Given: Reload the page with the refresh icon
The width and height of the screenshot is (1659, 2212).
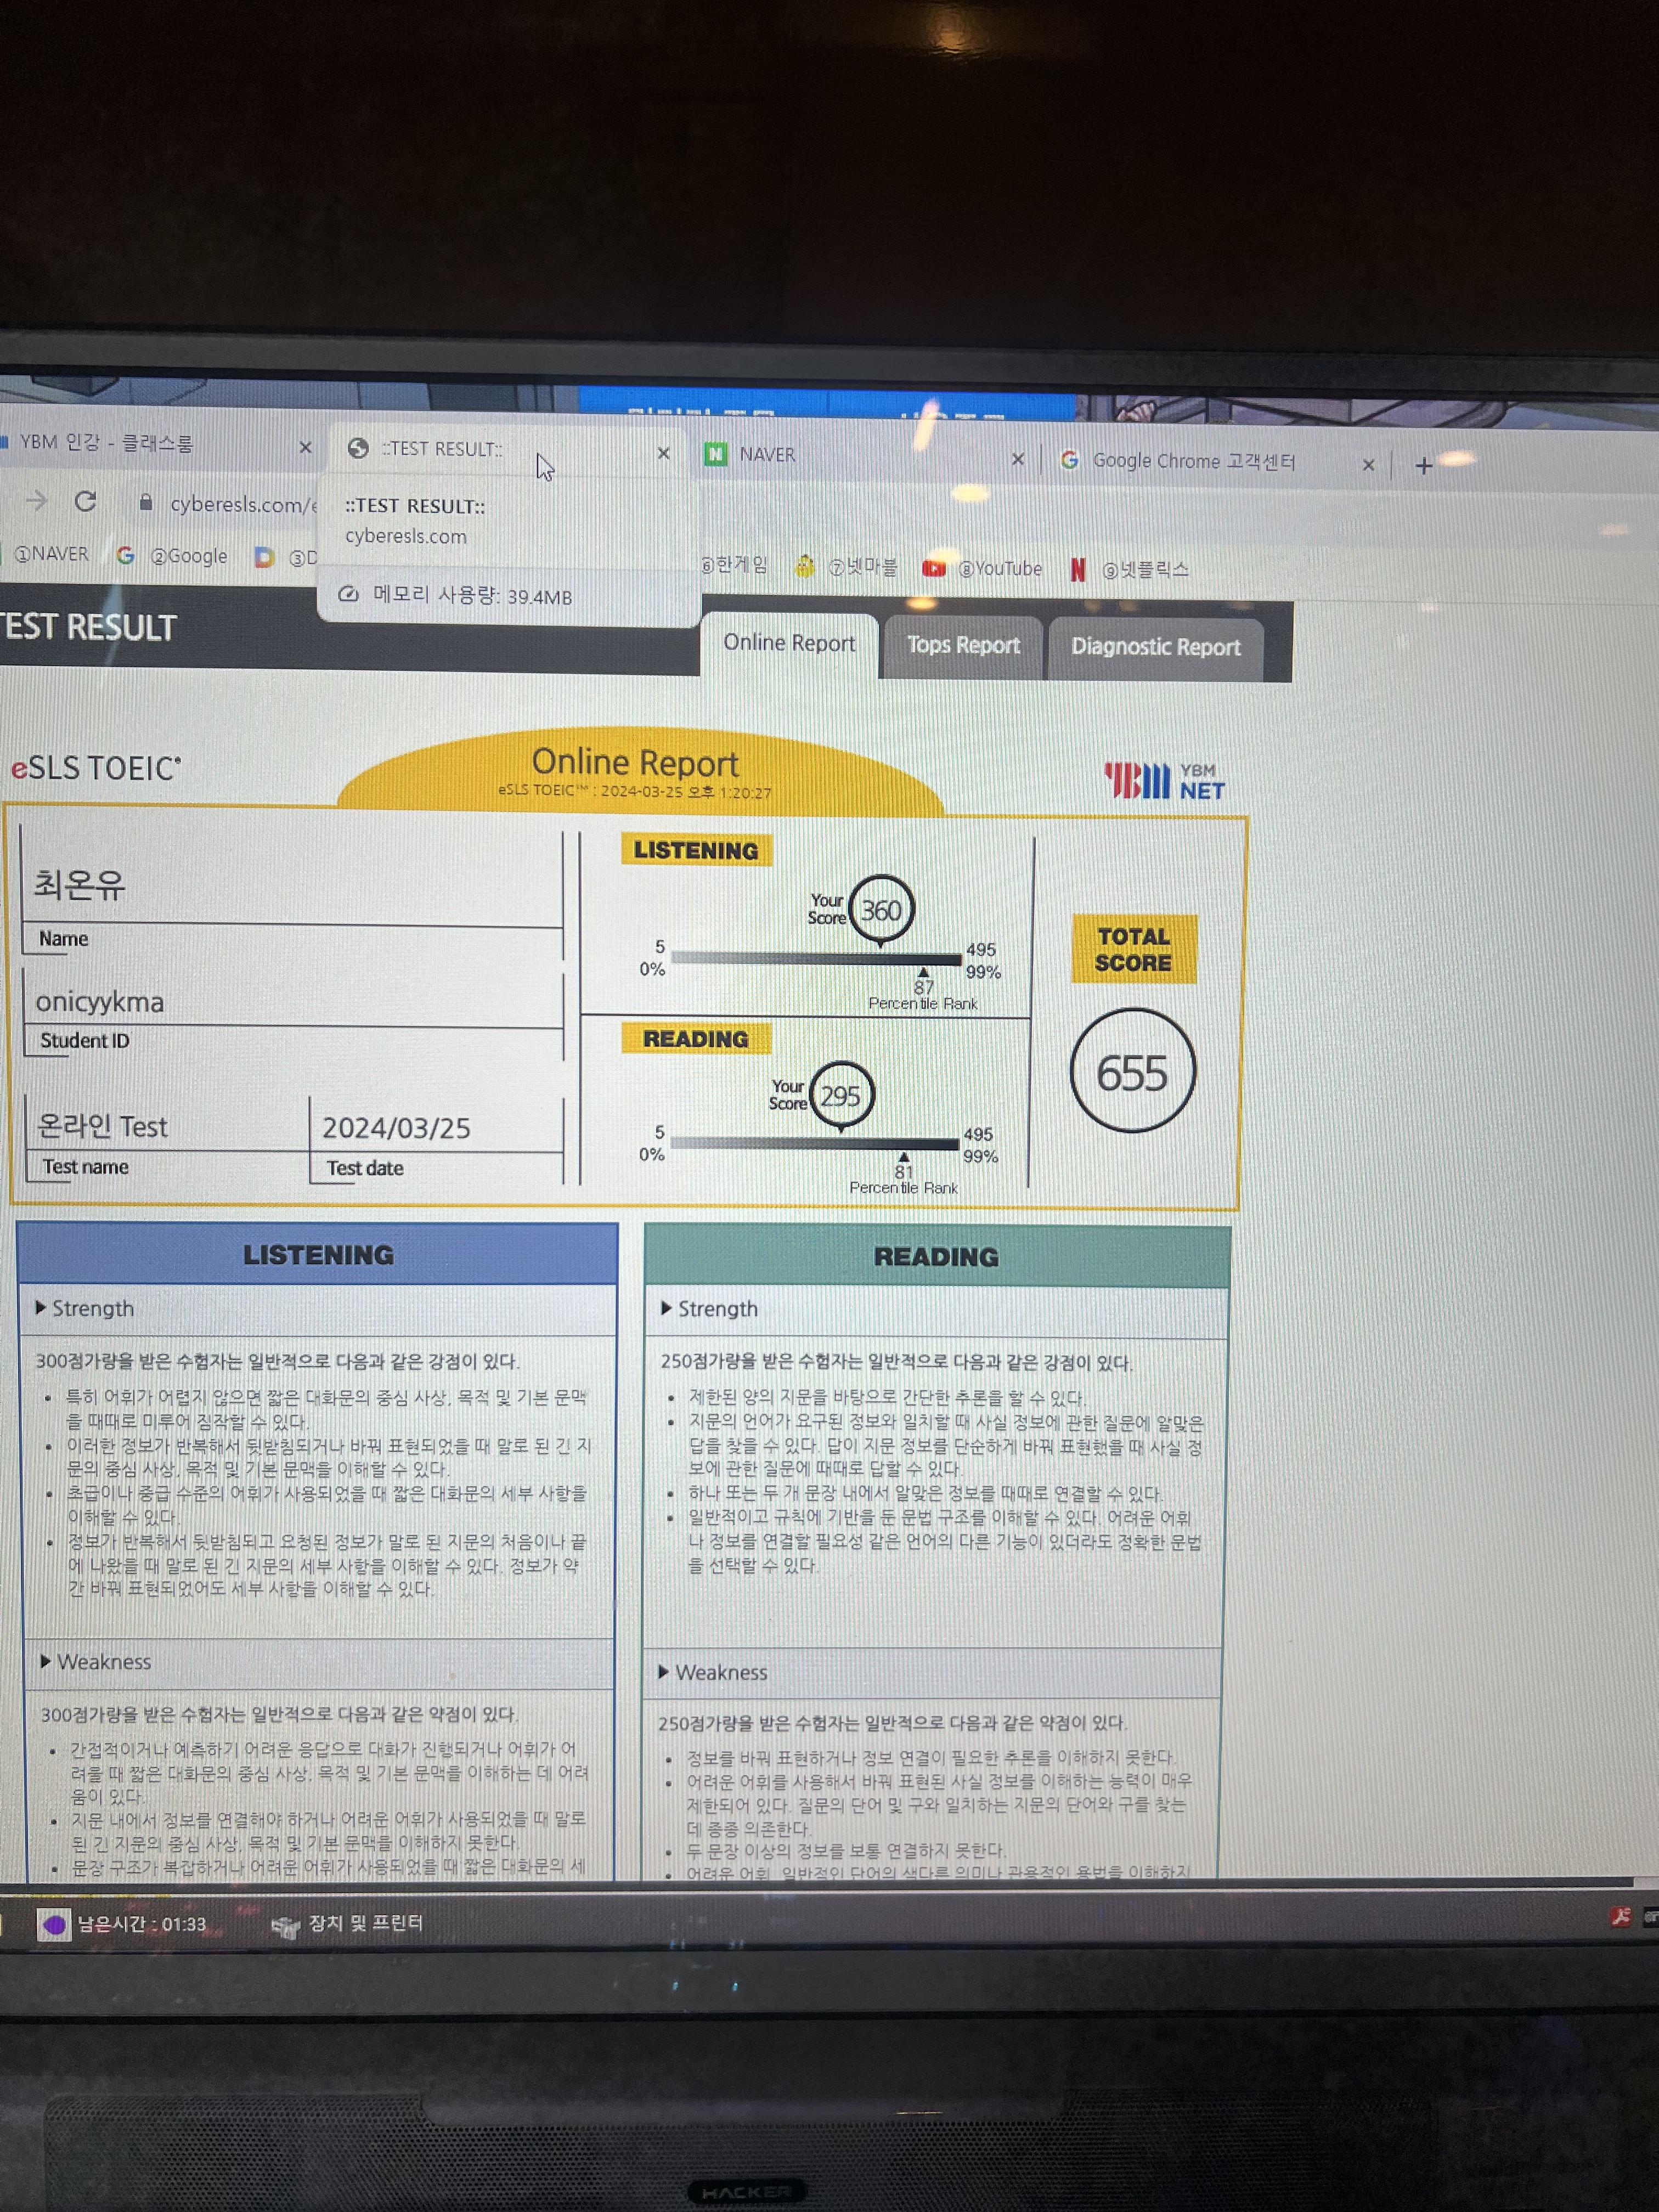Looking at the screenshot, I should coord(85,501).
